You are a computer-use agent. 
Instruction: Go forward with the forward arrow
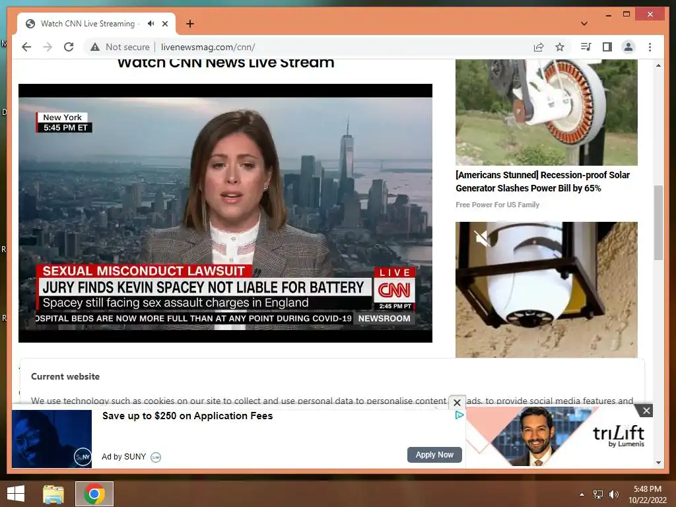[x=48, y=47]
